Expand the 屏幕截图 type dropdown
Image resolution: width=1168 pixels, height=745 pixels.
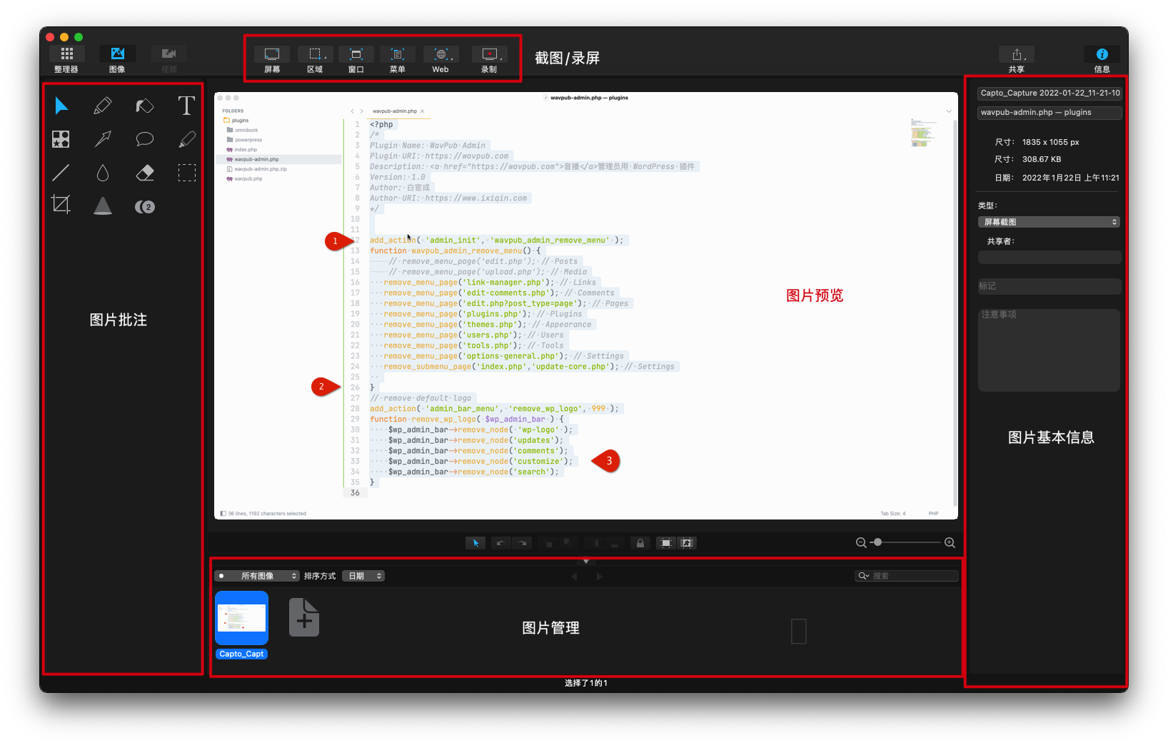[1048, 222]
